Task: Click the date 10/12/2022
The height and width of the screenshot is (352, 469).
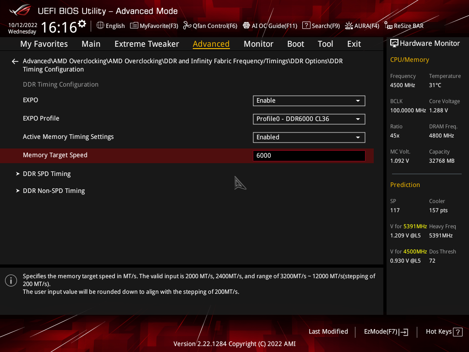Action: click(x=23, y=25)
